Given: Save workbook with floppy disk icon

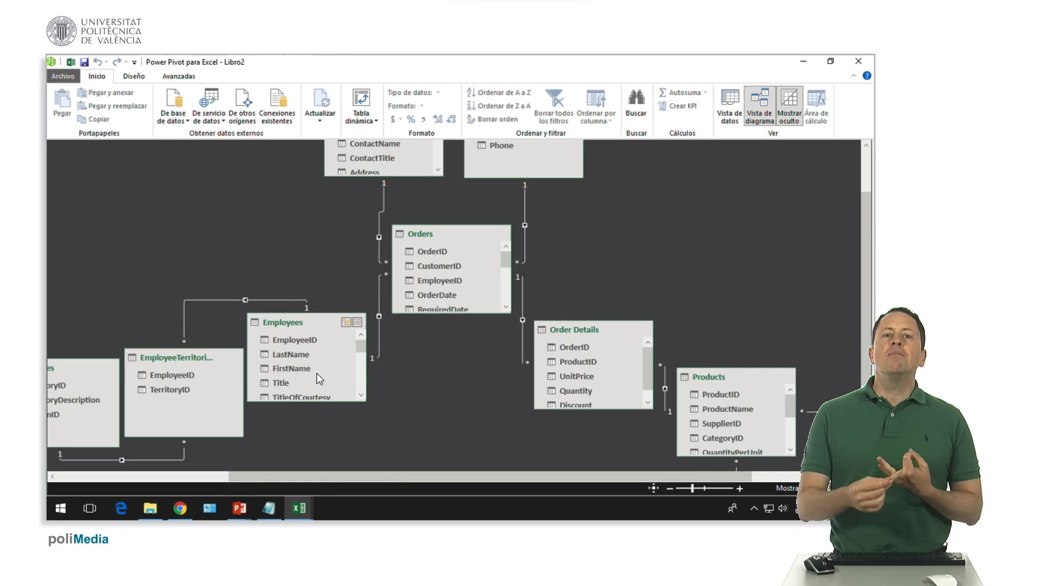Looking at the screenshot, I should pyautogui.click(x=84, y=62).
